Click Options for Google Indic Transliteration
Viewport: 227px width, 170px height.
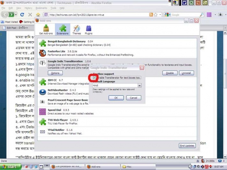point(55,73)
